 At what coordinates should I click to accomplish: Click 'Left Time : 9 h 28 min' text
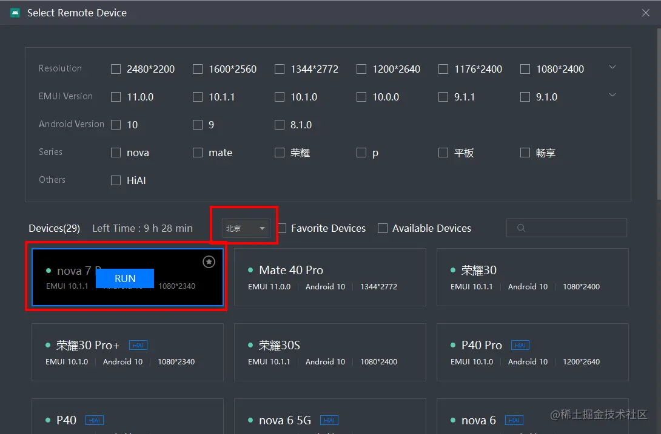(x=143, y=228)
